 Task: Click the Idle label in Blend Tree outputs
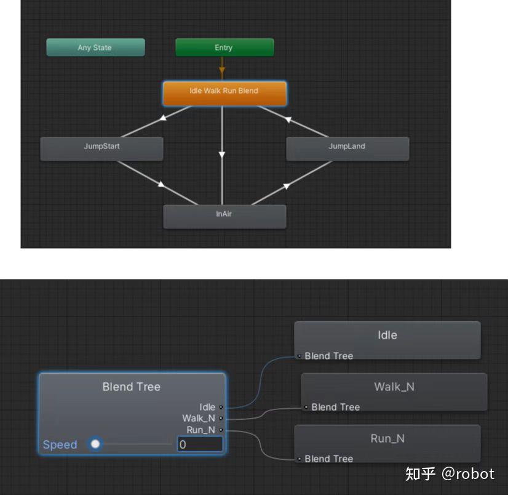[207, 407]
